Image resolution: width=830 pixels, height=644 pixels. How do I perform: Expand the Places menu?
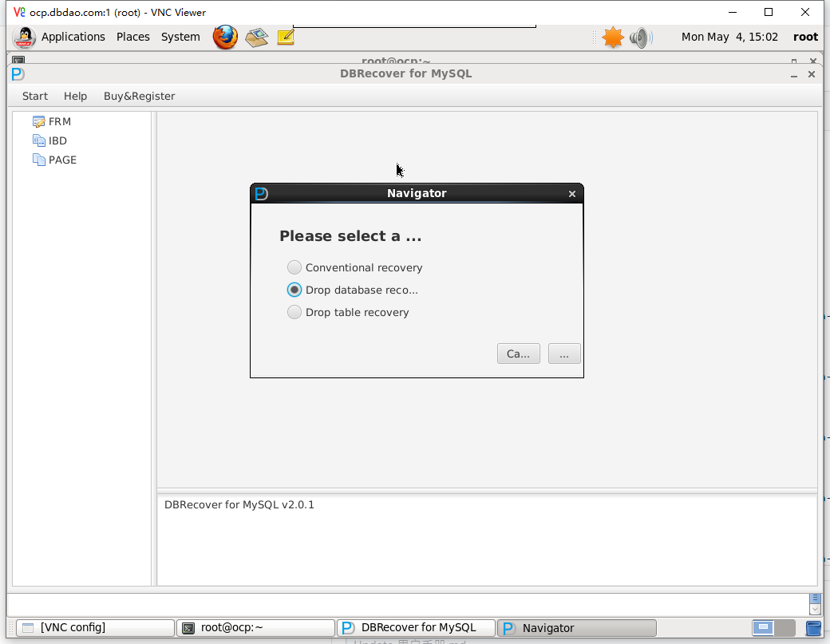coord(132,37)
